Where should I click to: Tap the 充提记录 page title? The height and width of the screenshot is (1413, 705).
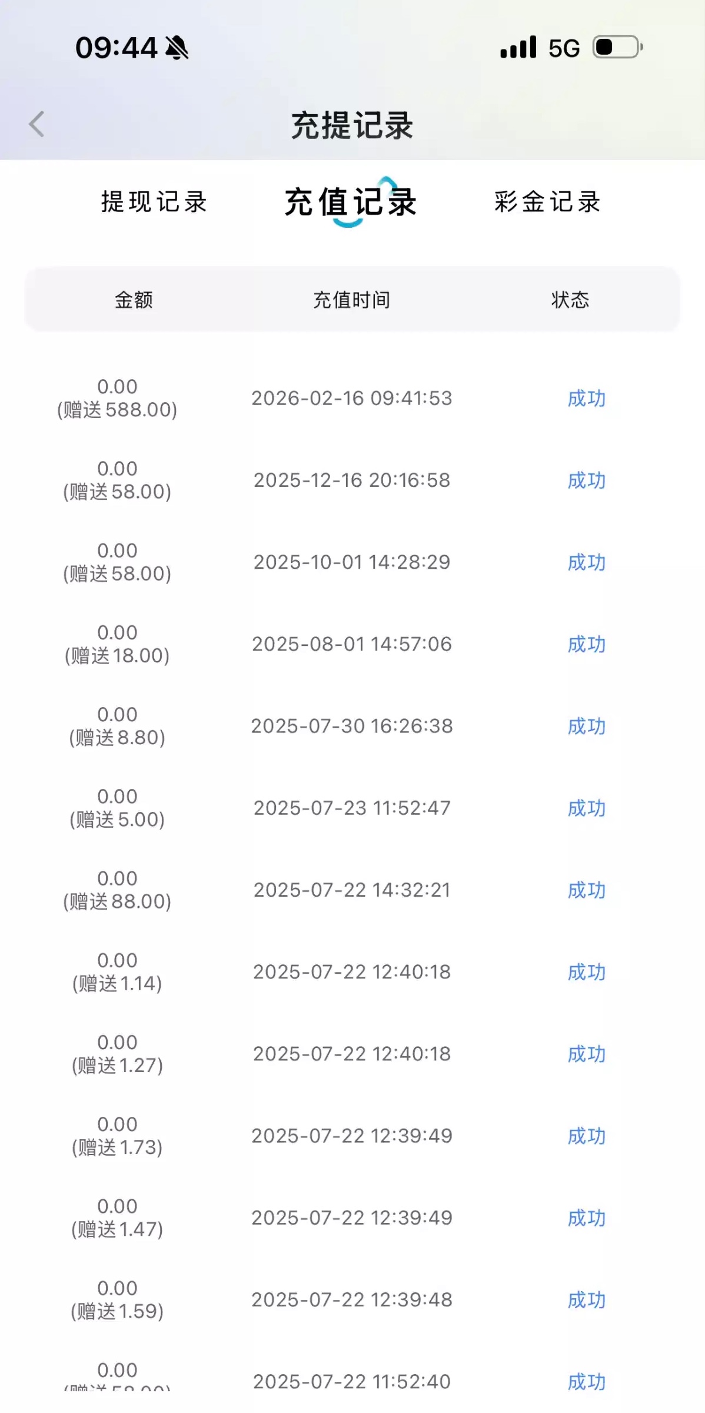352,125
